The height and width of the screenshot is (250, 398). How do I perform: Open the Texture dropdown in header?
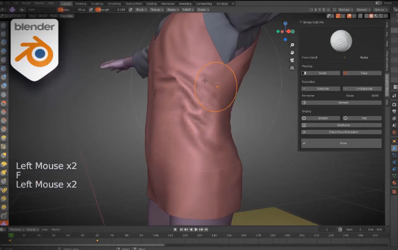157,9
